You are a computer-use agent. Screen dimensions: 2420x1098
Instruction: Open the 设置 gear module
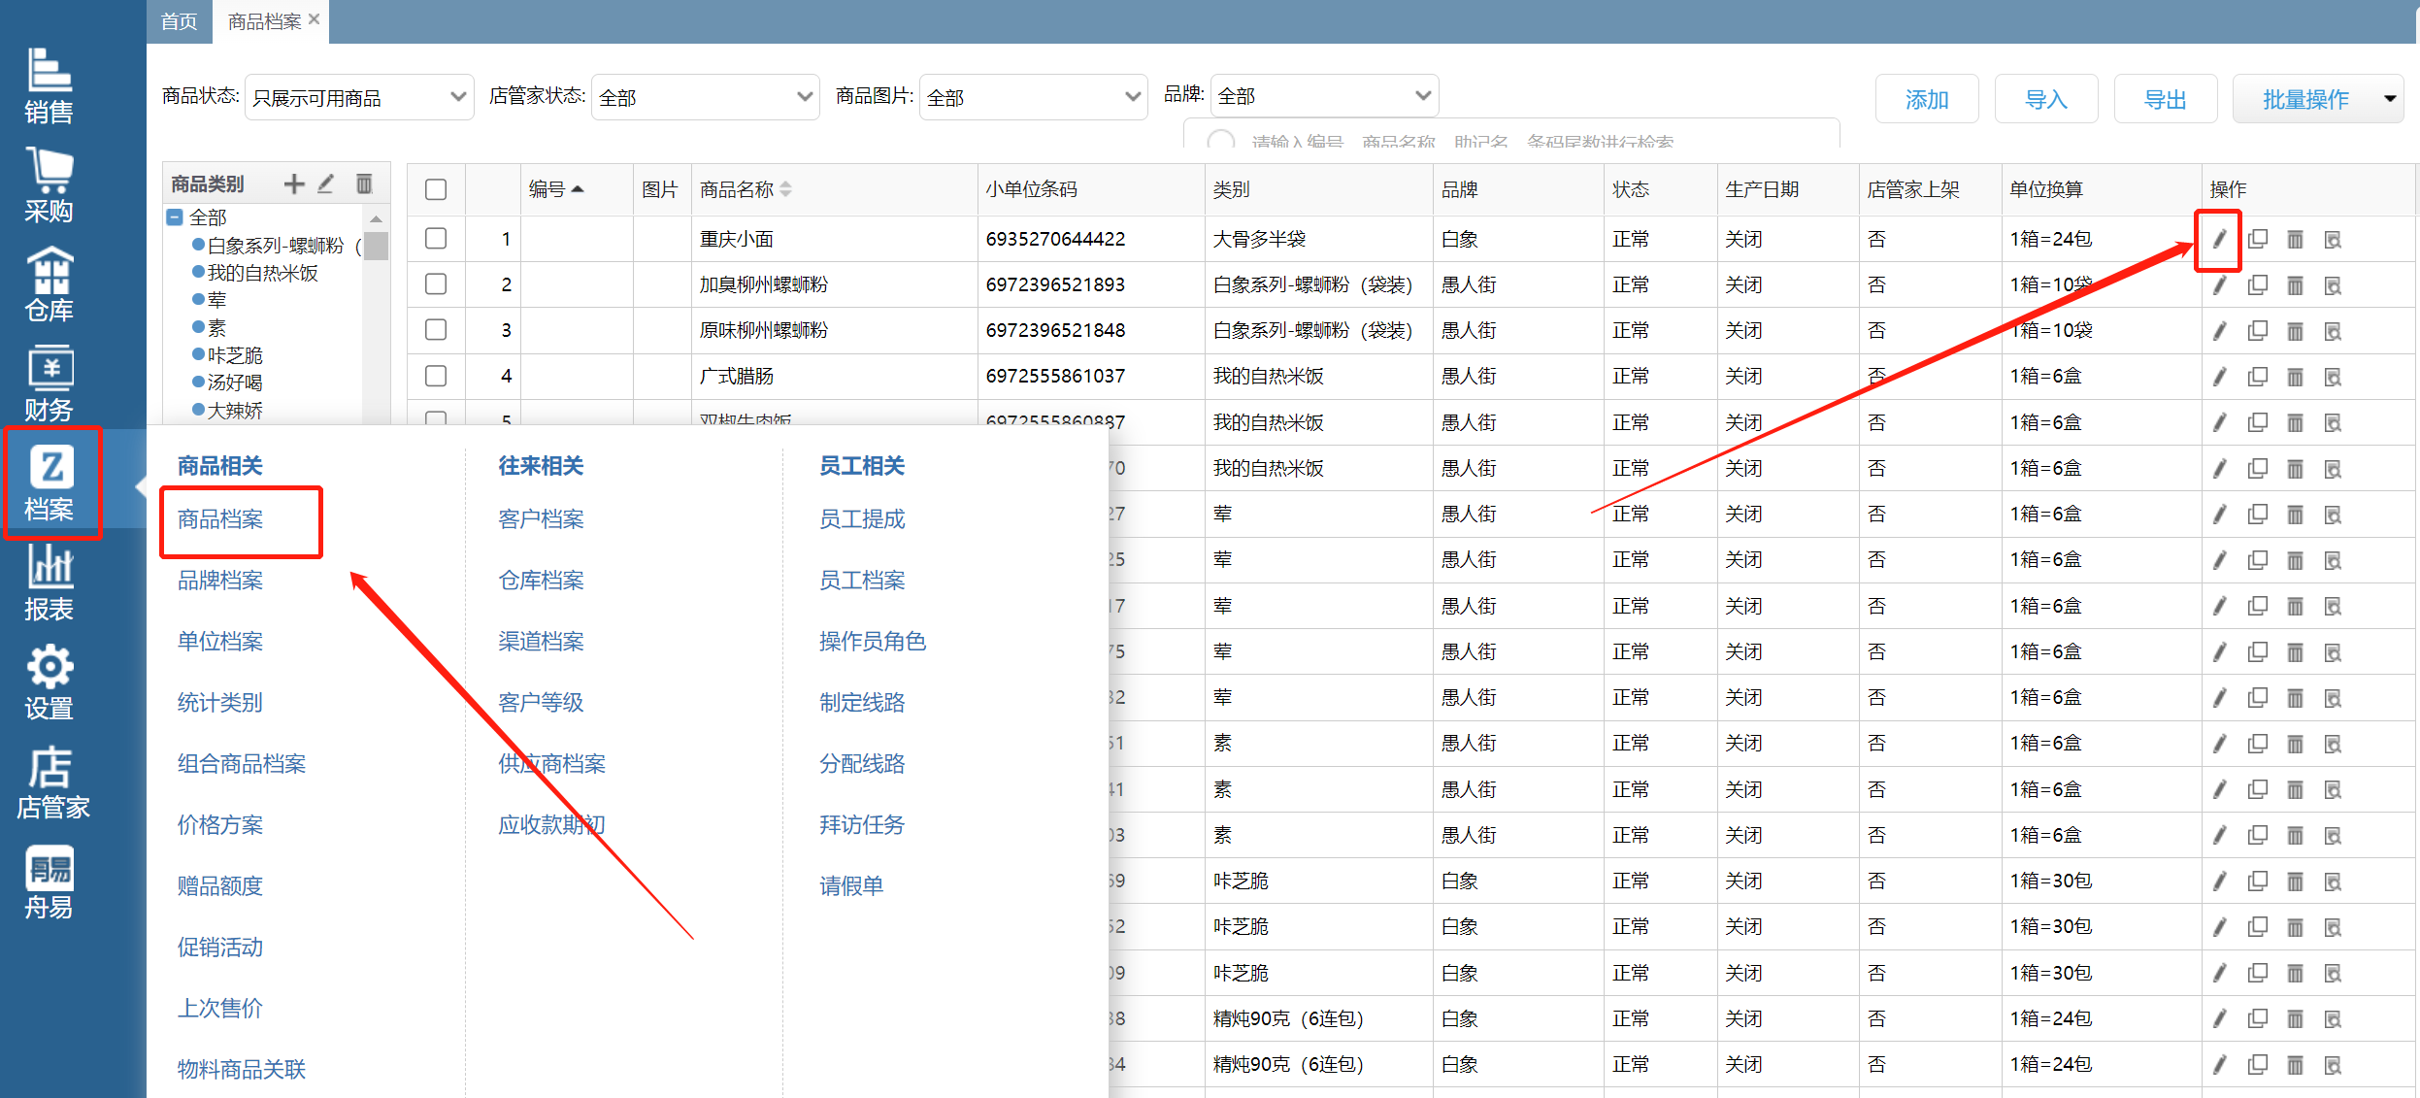click(x=49, y=682)
